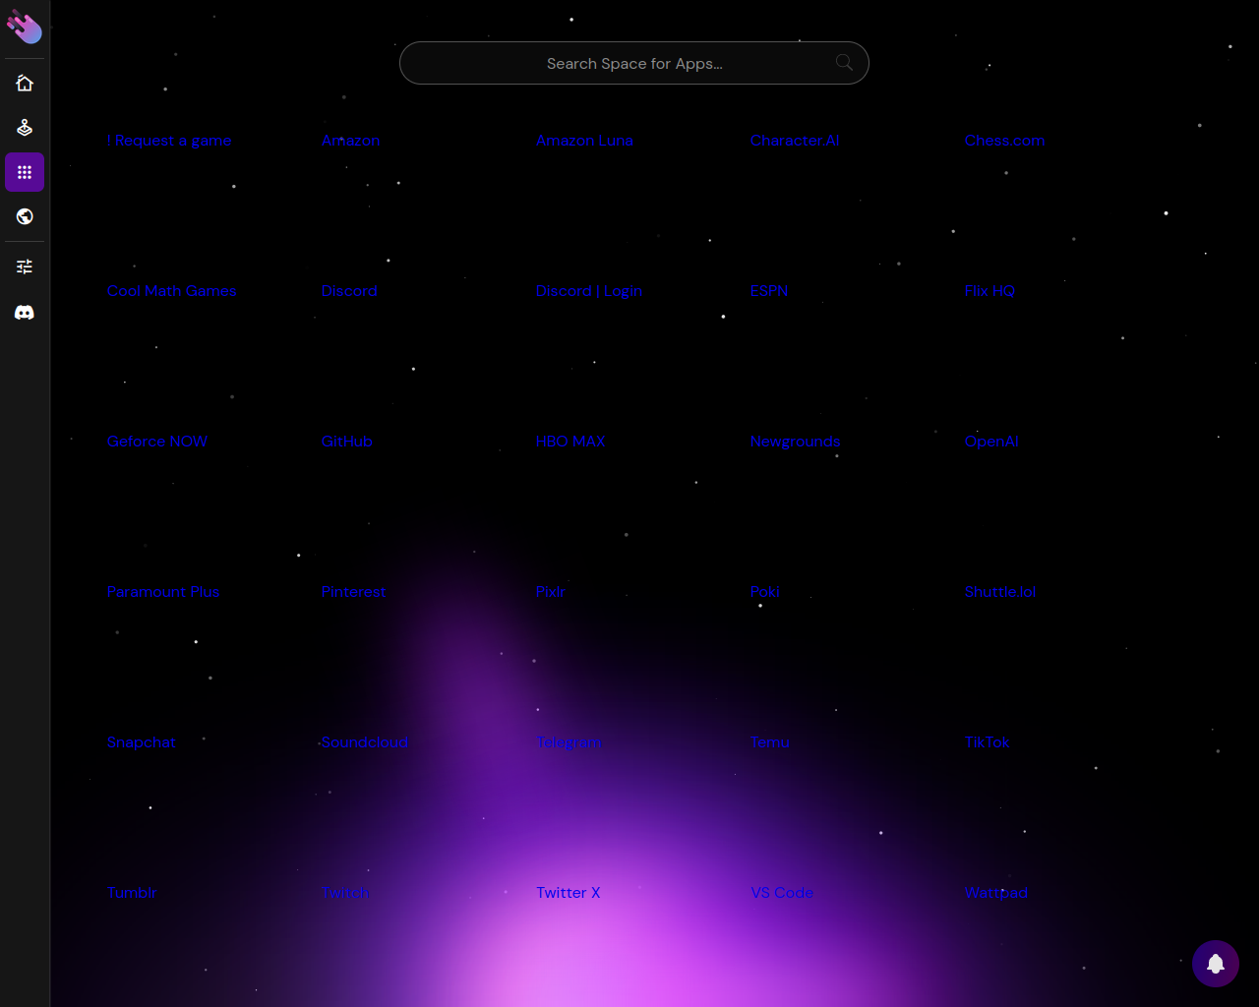Open Twitch

345,893
